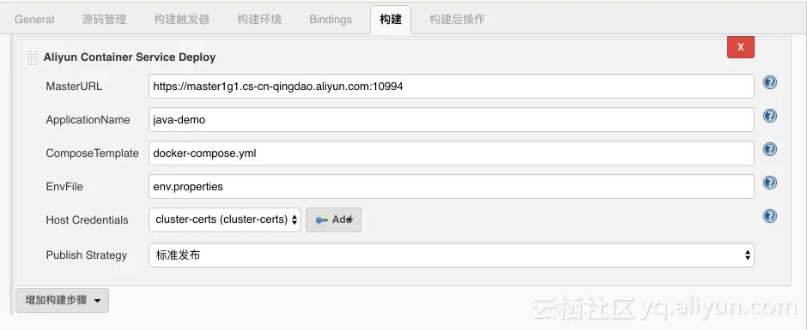Select the ComposeTemplate label
This screenshot has height=330, width=807.
click(92, 153)
